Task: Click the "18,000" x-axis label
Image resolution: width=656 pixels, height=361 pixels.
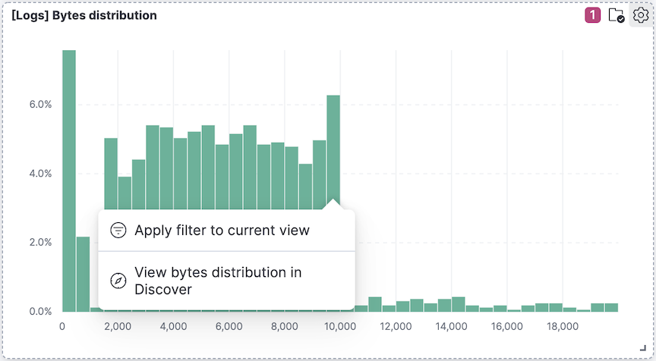Action: (563, 327)
